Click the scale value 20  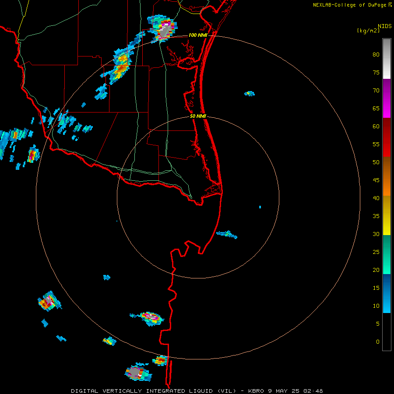pyautogui.click(x=376, y=270)
